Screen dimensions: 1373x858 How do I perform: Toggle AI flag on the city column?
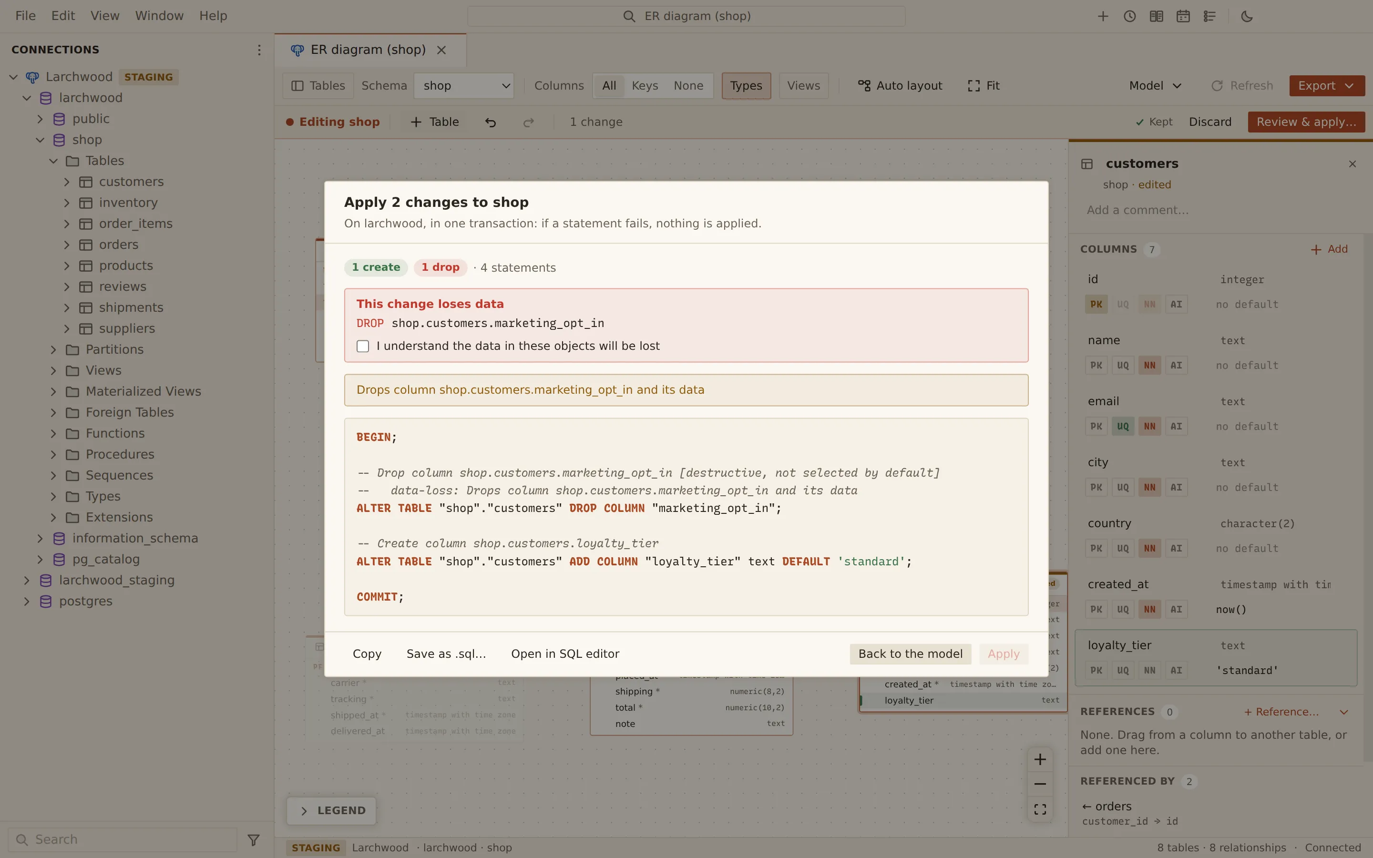[x=1176, y=488]
